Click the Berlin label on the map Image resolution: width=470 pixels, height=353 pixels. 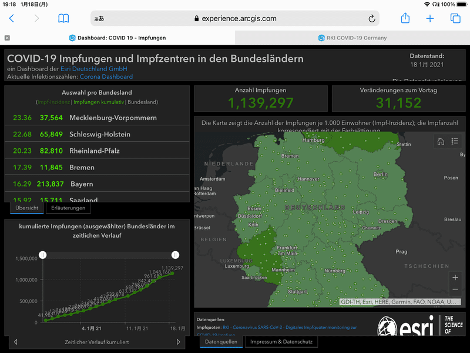point(380,174)
